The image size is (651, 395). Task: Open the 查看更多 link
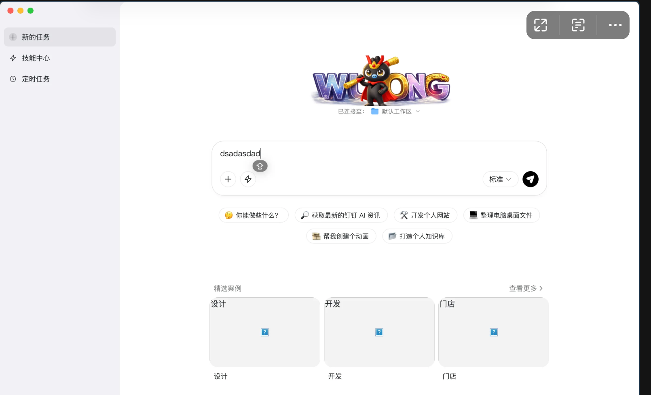[526, 288]
